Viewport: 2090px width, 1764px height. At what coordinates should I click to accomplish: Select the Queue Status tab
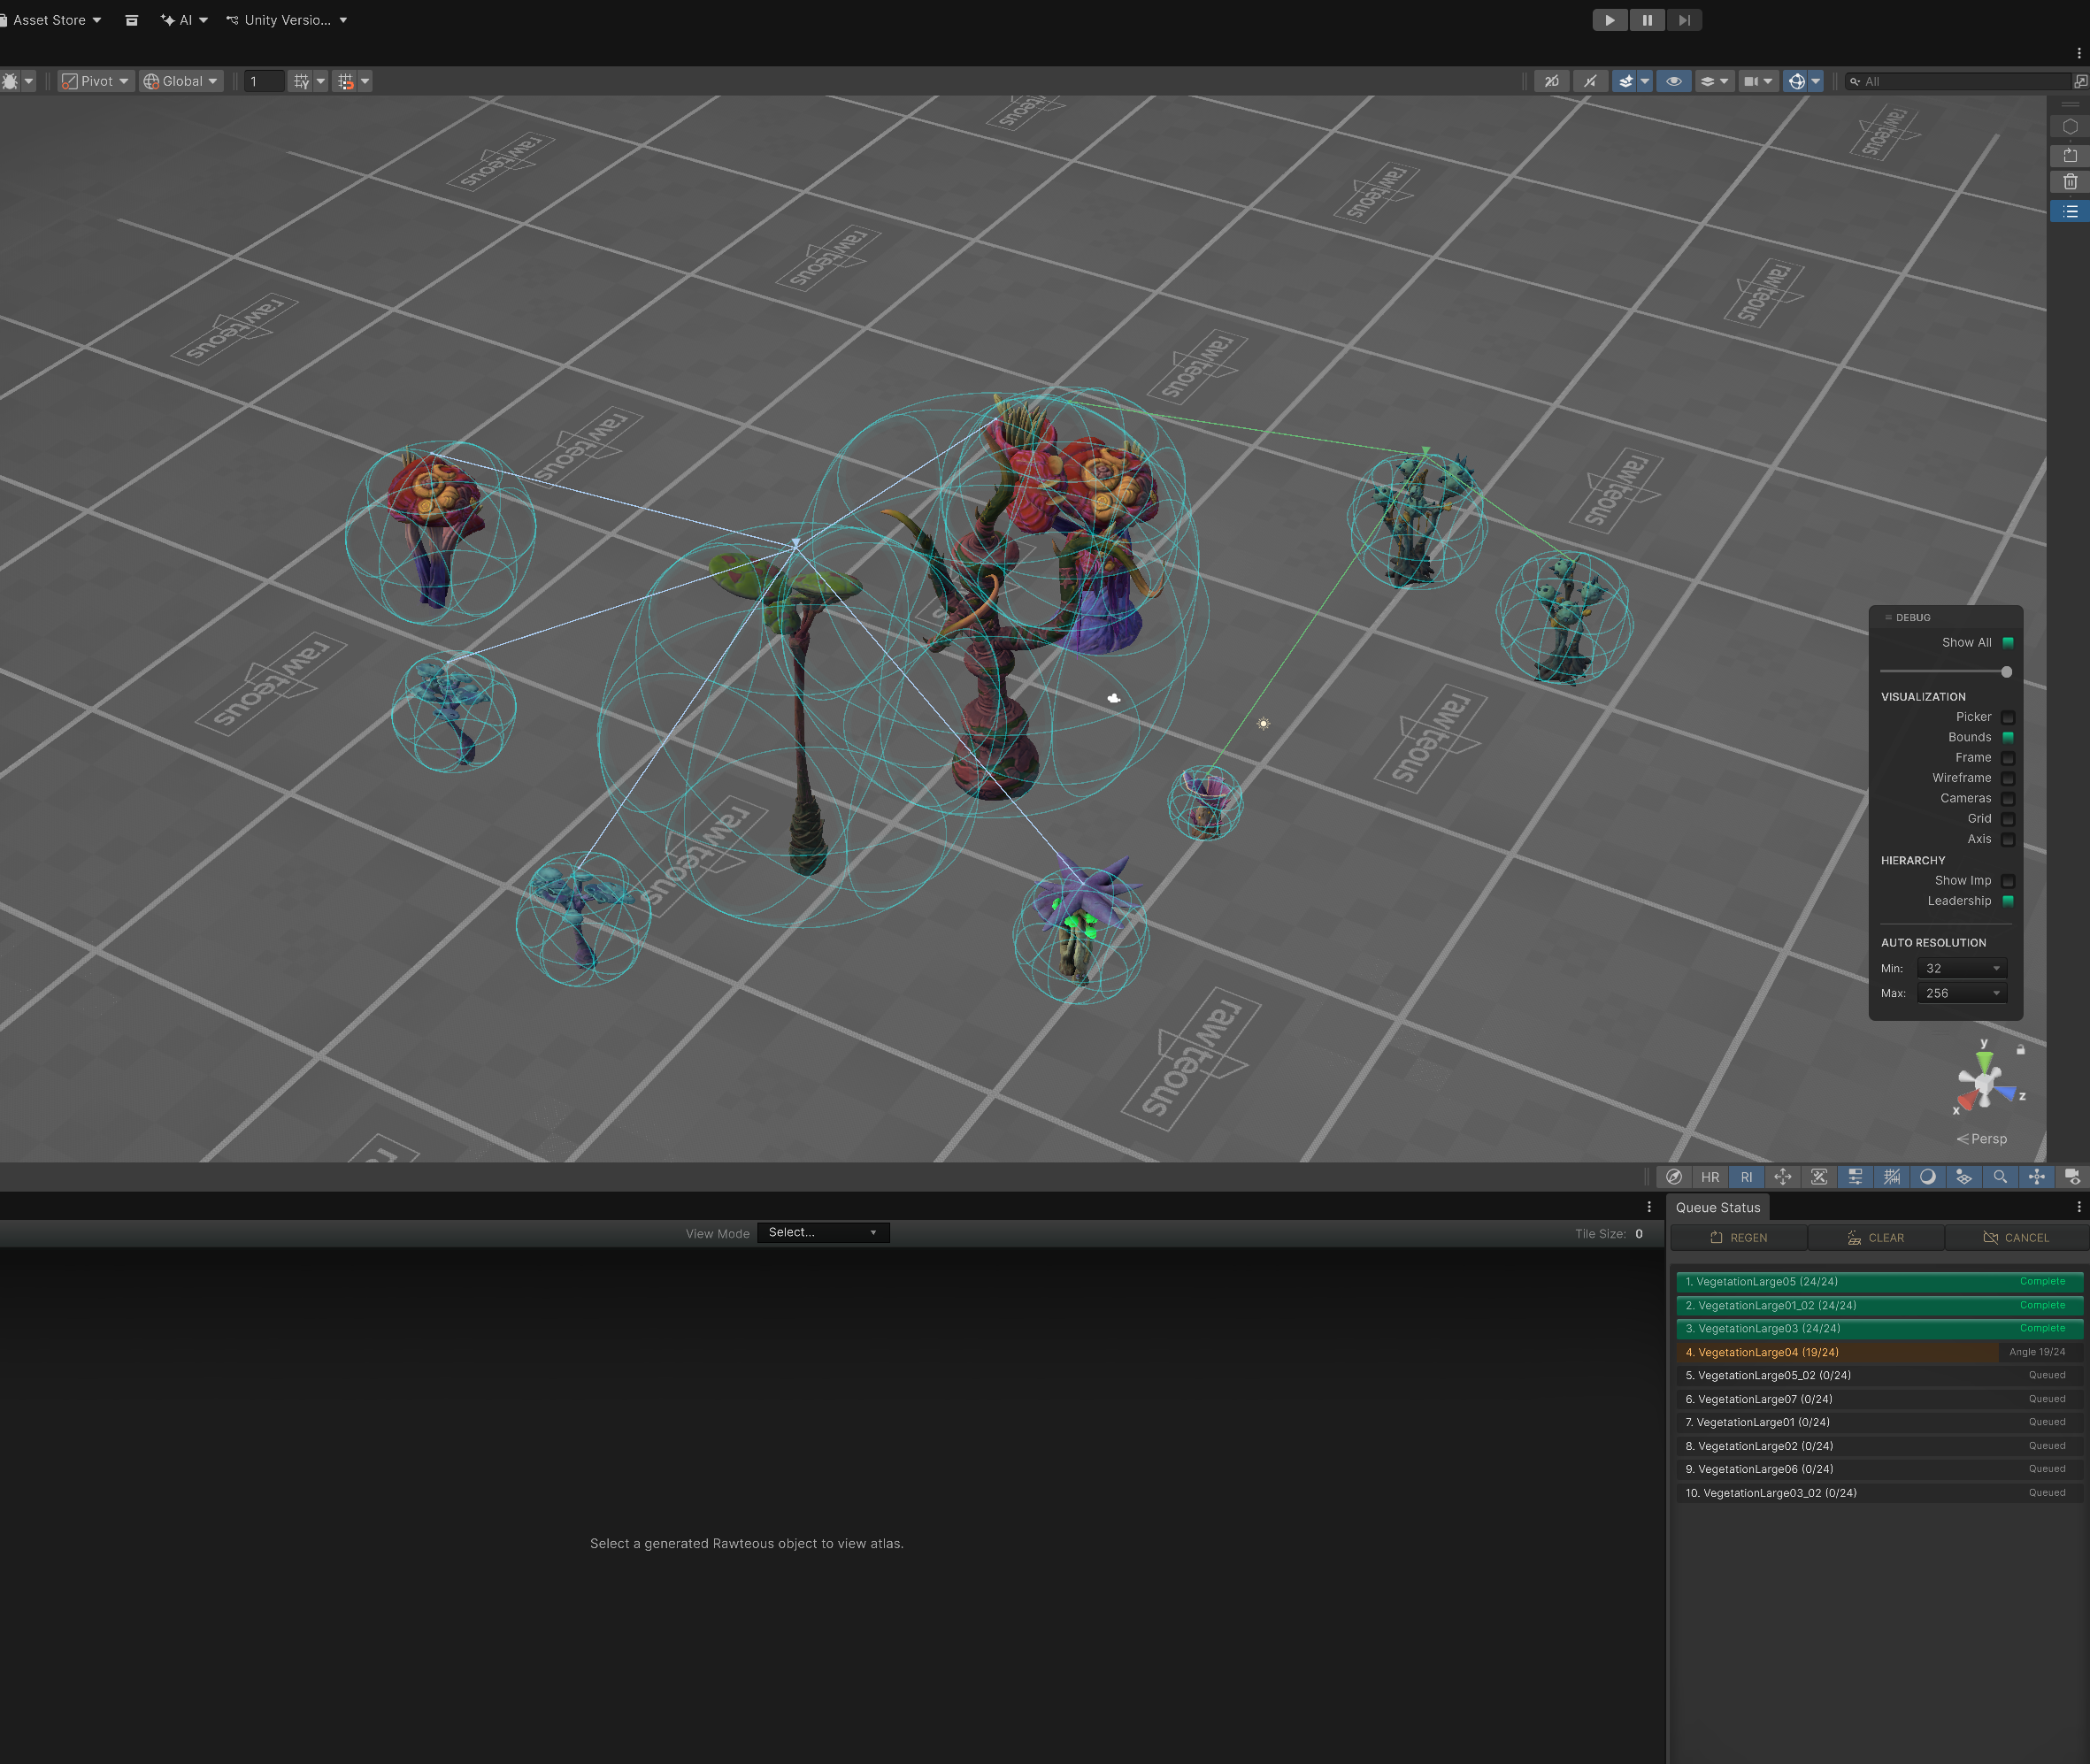1717,1207
